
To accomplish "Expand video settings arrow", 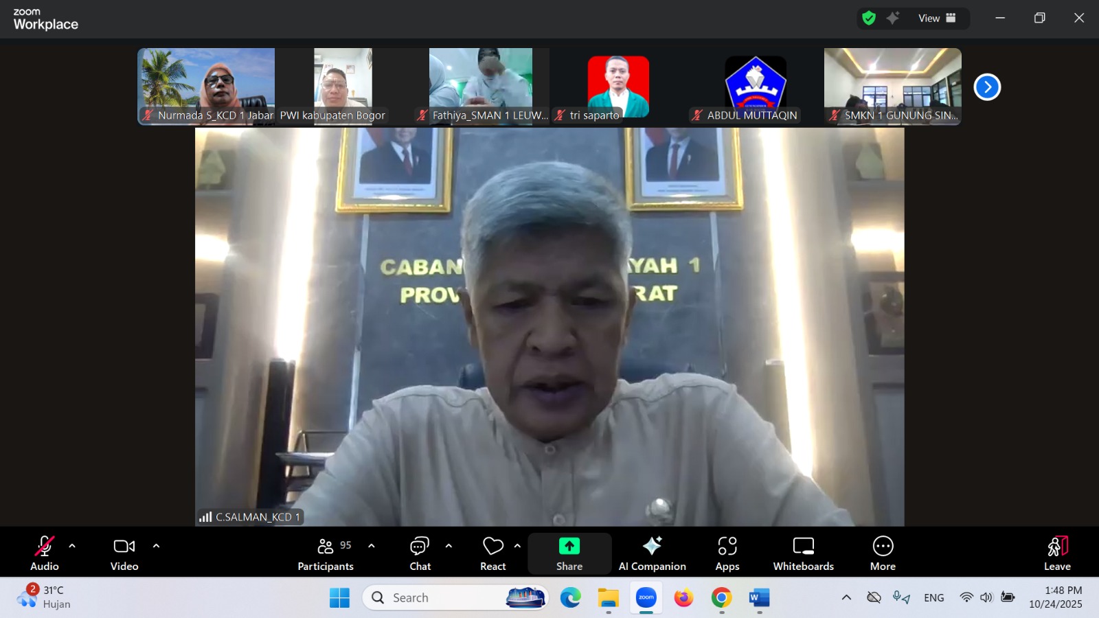I will click(x=156, y=546).
